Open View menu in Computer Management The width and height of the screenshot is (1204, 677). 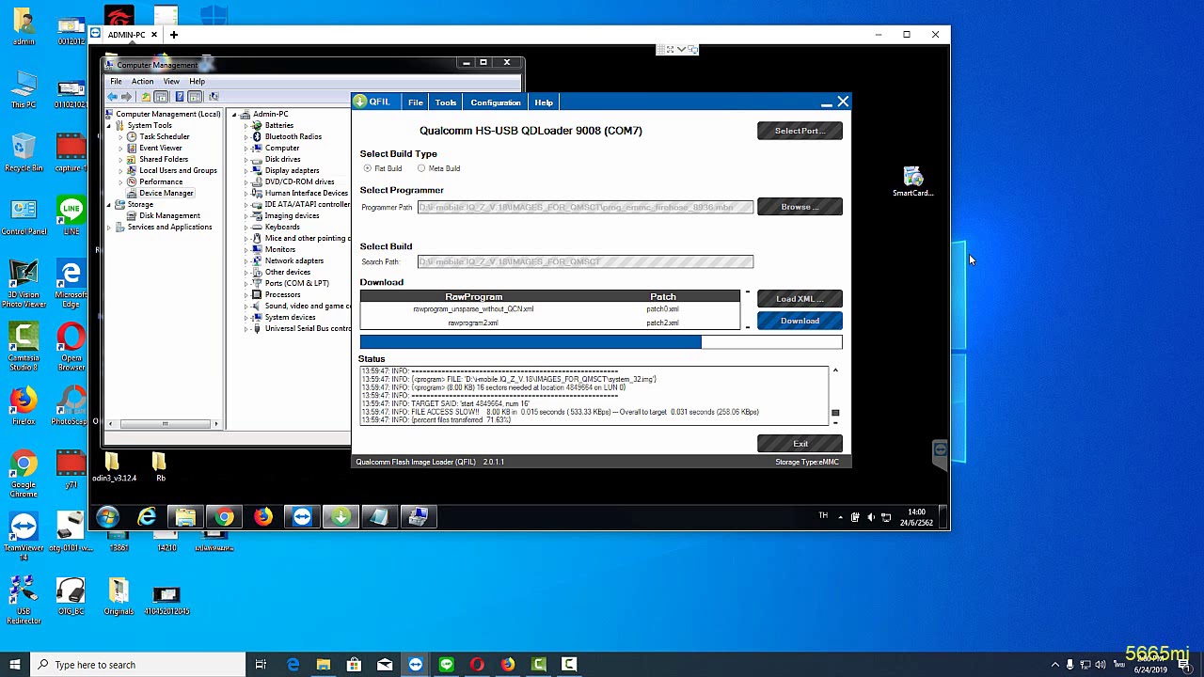click(x=171, y=82)
